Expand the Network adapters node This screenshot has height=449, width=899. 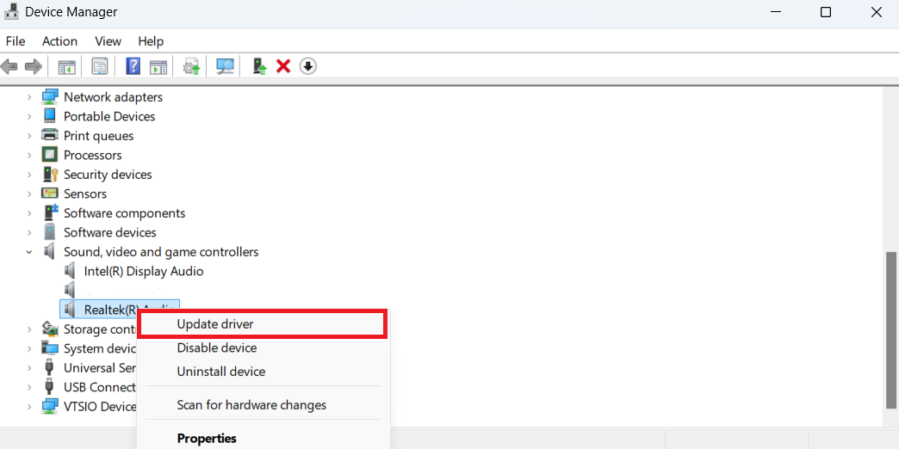tap(29, 97)
